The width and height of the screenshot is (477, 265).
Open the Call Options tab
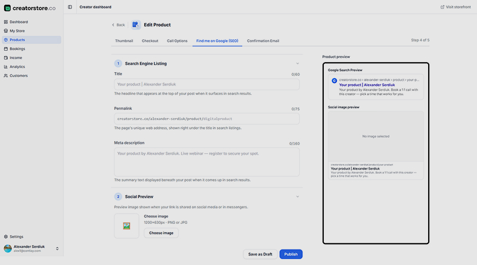pyautogui.click(x=177, y=41)
